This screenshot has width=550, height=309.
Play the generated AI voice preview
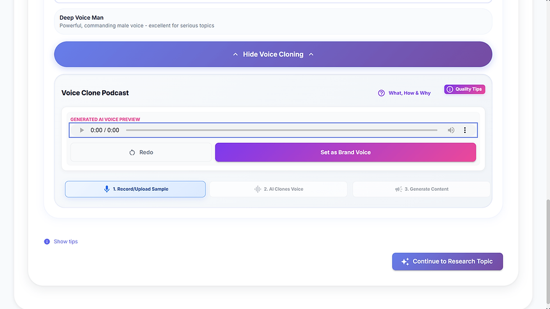pyautogui.click(x=82, y=130)
